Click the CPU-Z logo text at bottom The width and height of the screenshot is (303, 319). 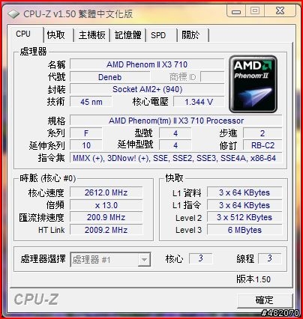coord(36,300)
